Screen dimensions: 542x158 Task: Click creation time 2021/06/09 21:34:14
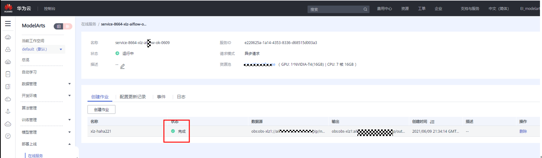tap(435, 131)
